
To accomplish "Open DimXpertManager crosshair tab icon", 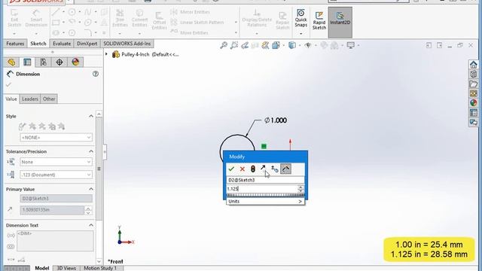I will coord(59,62).
